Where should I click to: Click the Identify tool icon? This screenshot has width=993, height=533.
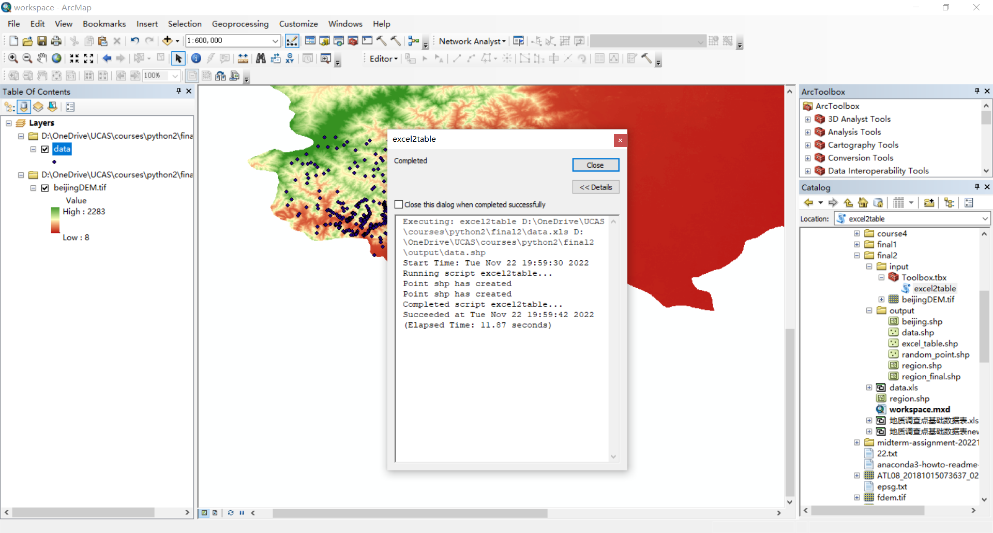[196, 58]
